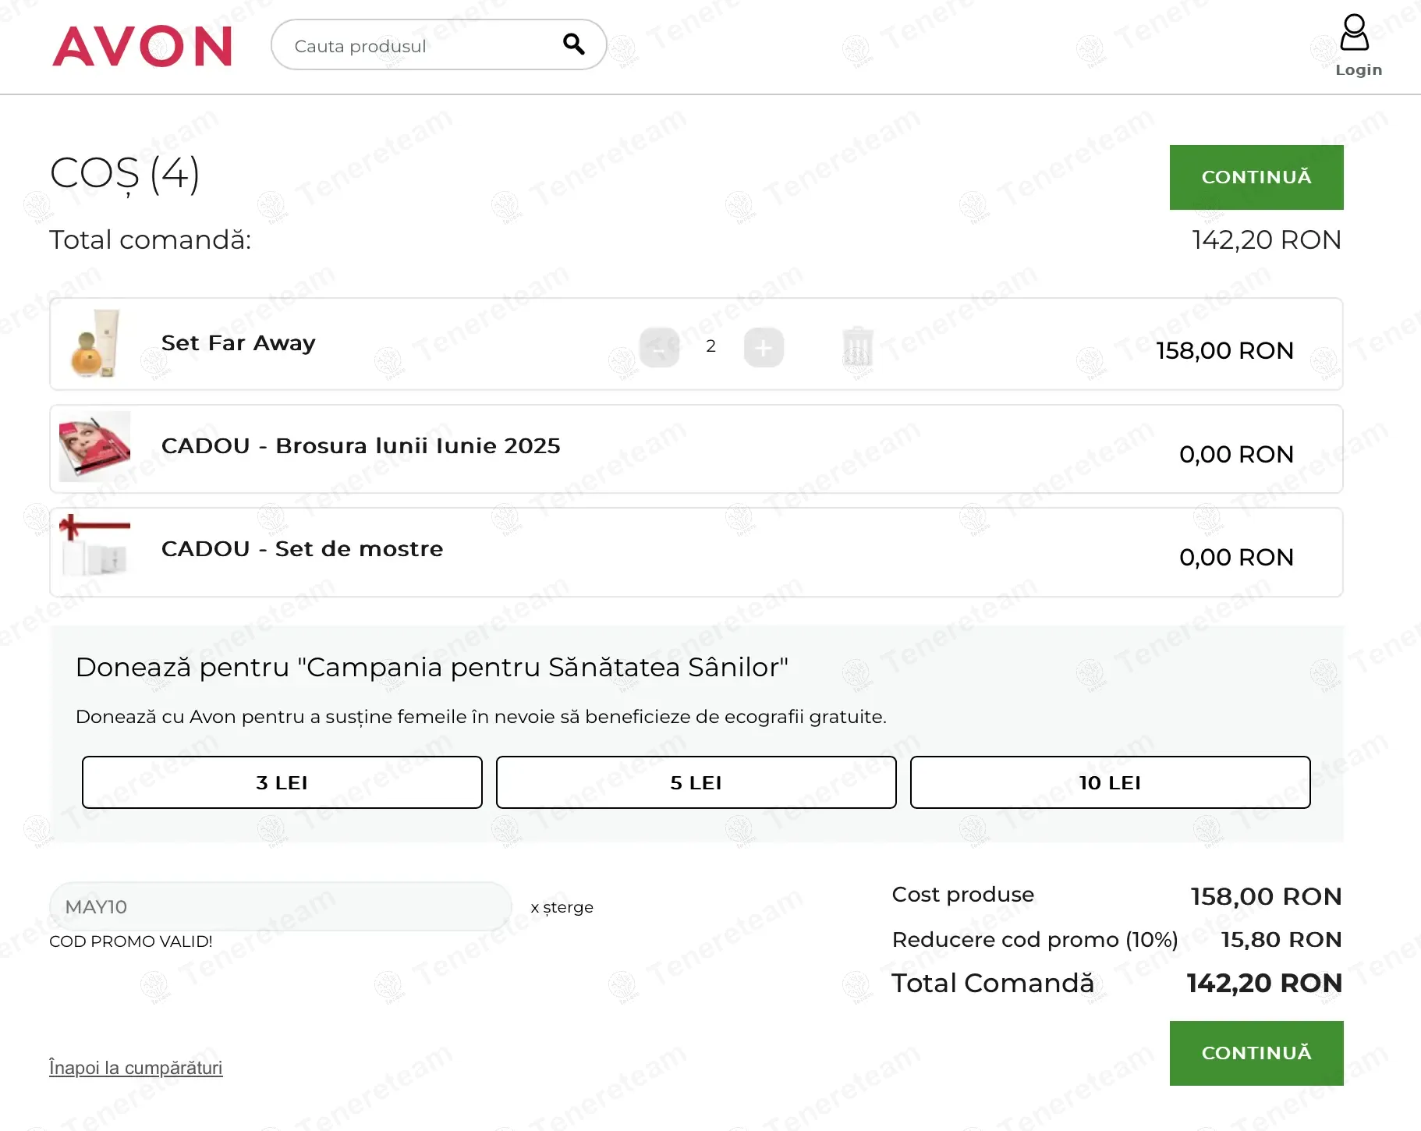Click the Set Far Away product name
The width and height of the screenshot is (1421, 1131).
(239, 343)
